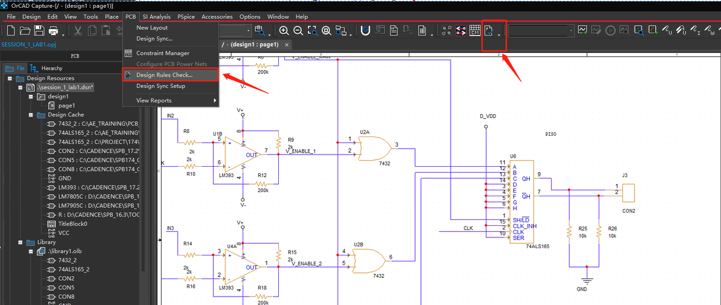Collapse the Design Cache folder
721x305 pixels.
(31, 115)
